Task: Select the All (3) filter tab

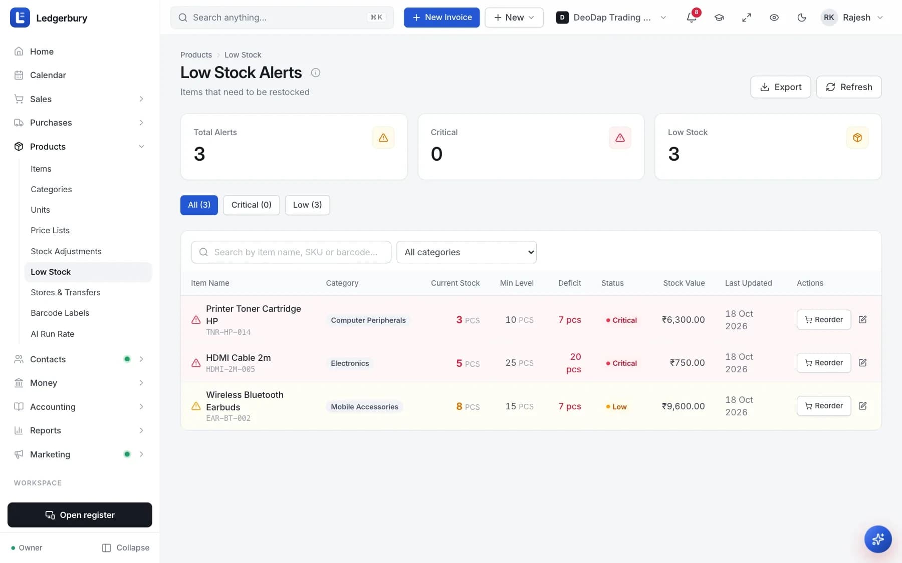Action: click(199, 205)
